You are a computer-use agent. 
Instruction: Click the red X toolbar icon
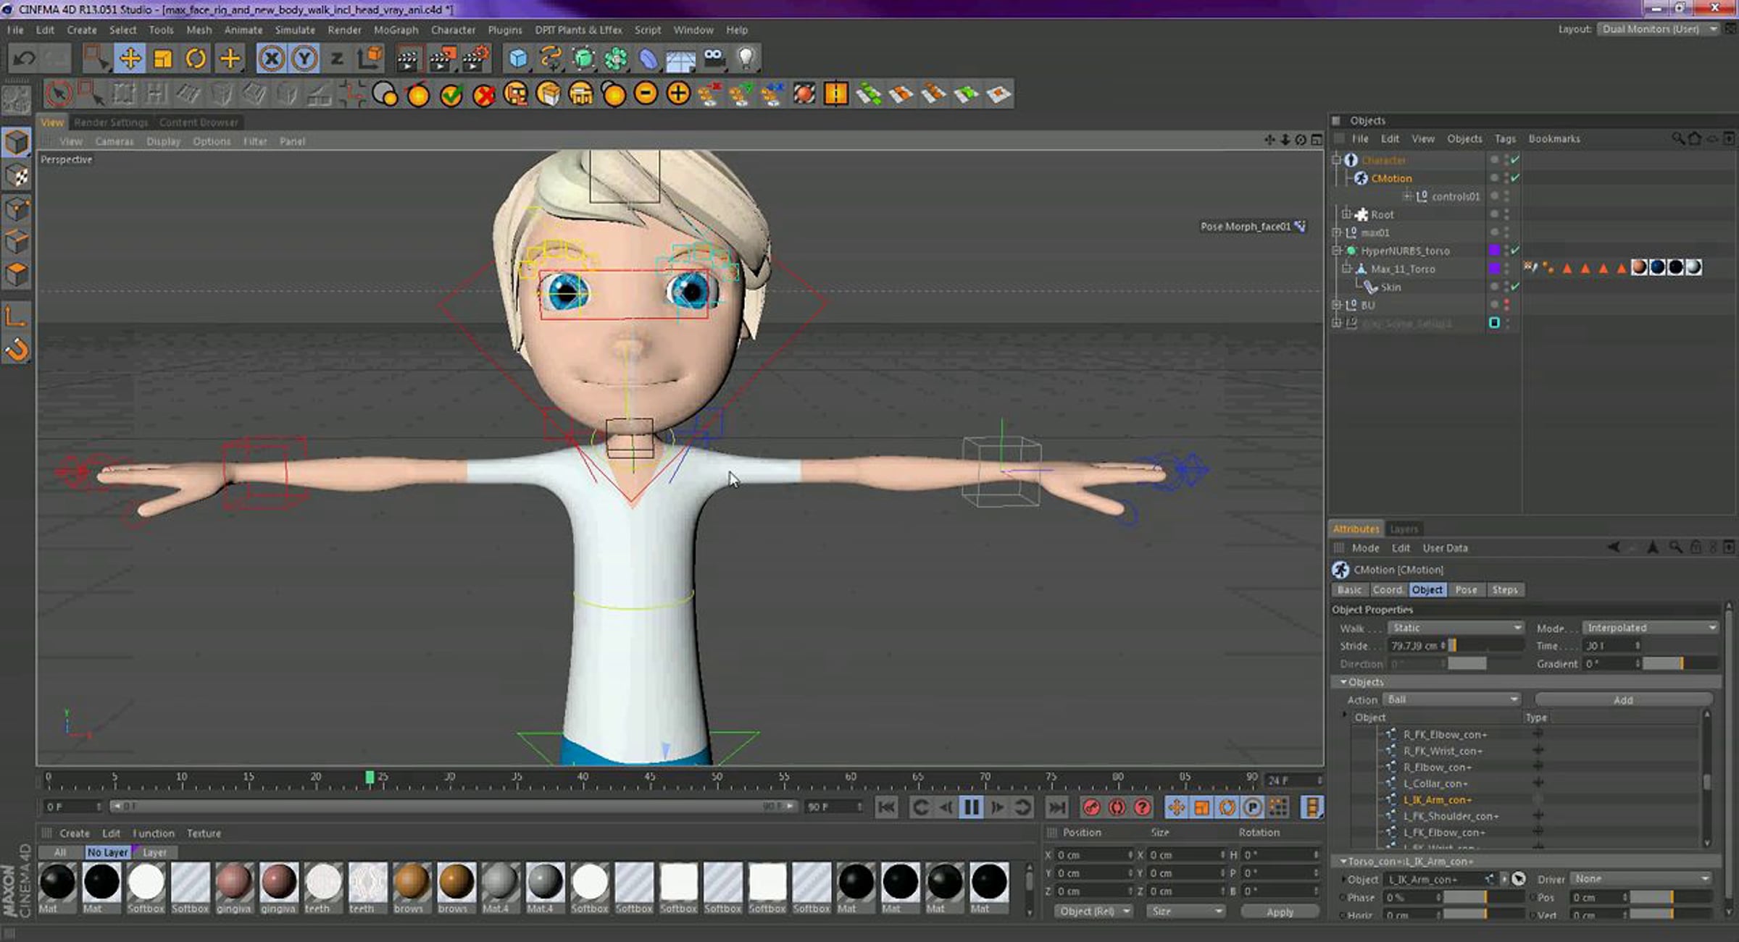point(484,94)
